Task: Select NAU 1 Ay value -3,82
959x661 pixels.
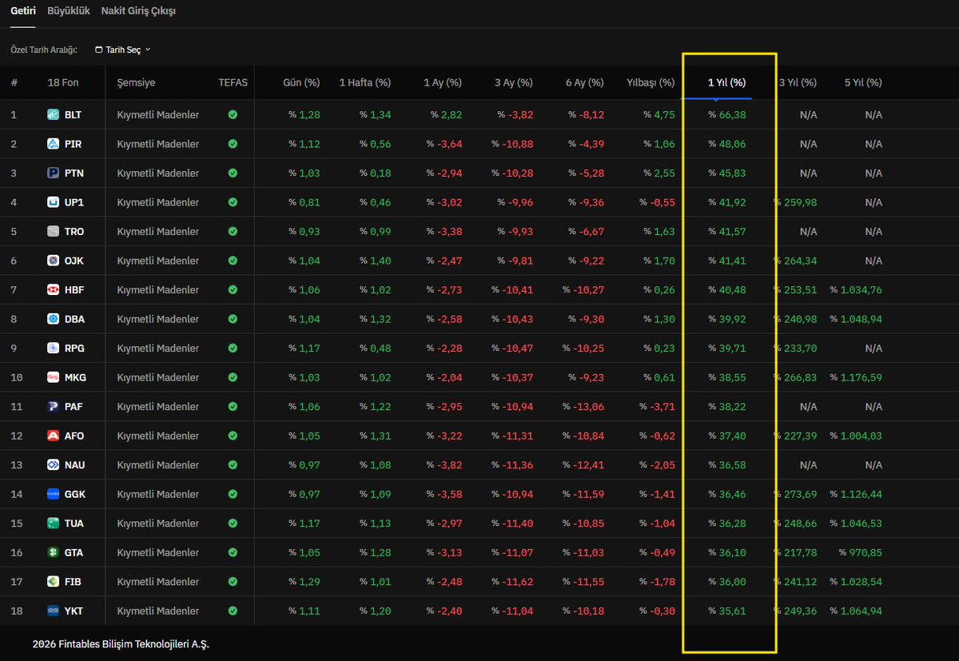Action: tap(445, 464)
